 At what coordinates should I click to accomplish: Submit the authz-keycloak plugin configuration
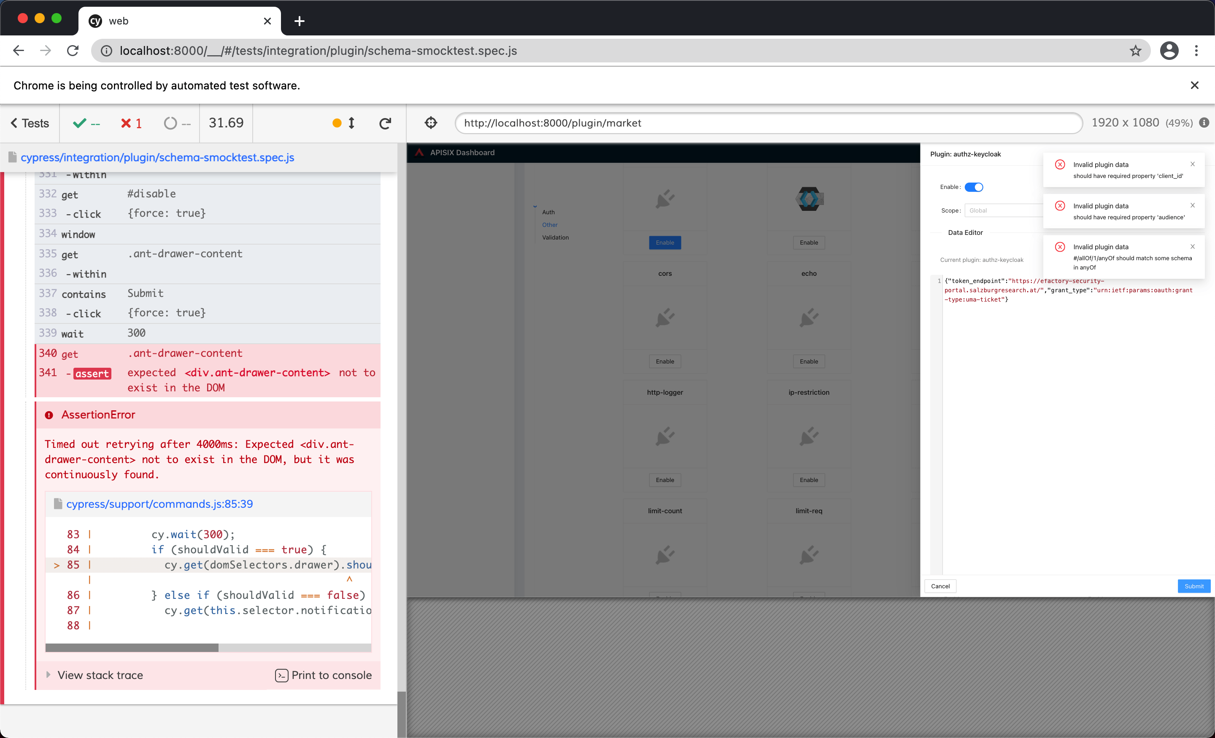click(1193, 586)
